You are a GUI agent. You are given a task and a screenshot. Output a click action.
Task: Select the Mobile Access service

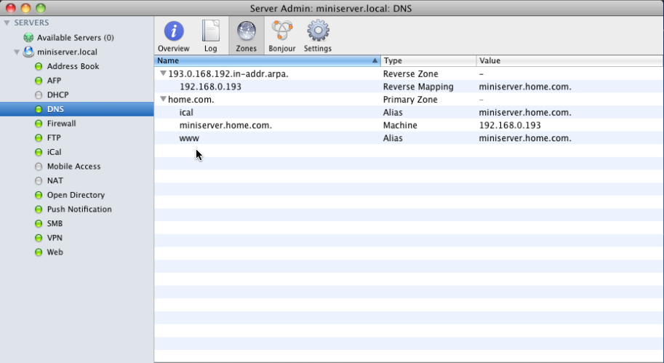(73, 167)
